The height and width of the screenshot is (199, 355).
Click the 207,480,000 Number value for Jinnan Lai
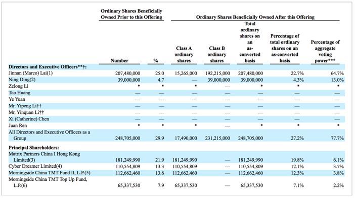[x=127, y=74]
